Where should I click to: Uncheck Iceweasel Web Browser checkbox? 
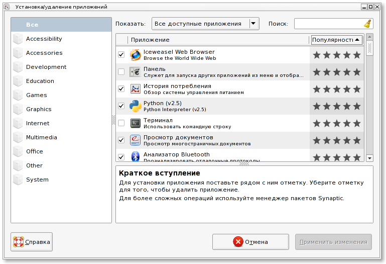click(121, 54)
